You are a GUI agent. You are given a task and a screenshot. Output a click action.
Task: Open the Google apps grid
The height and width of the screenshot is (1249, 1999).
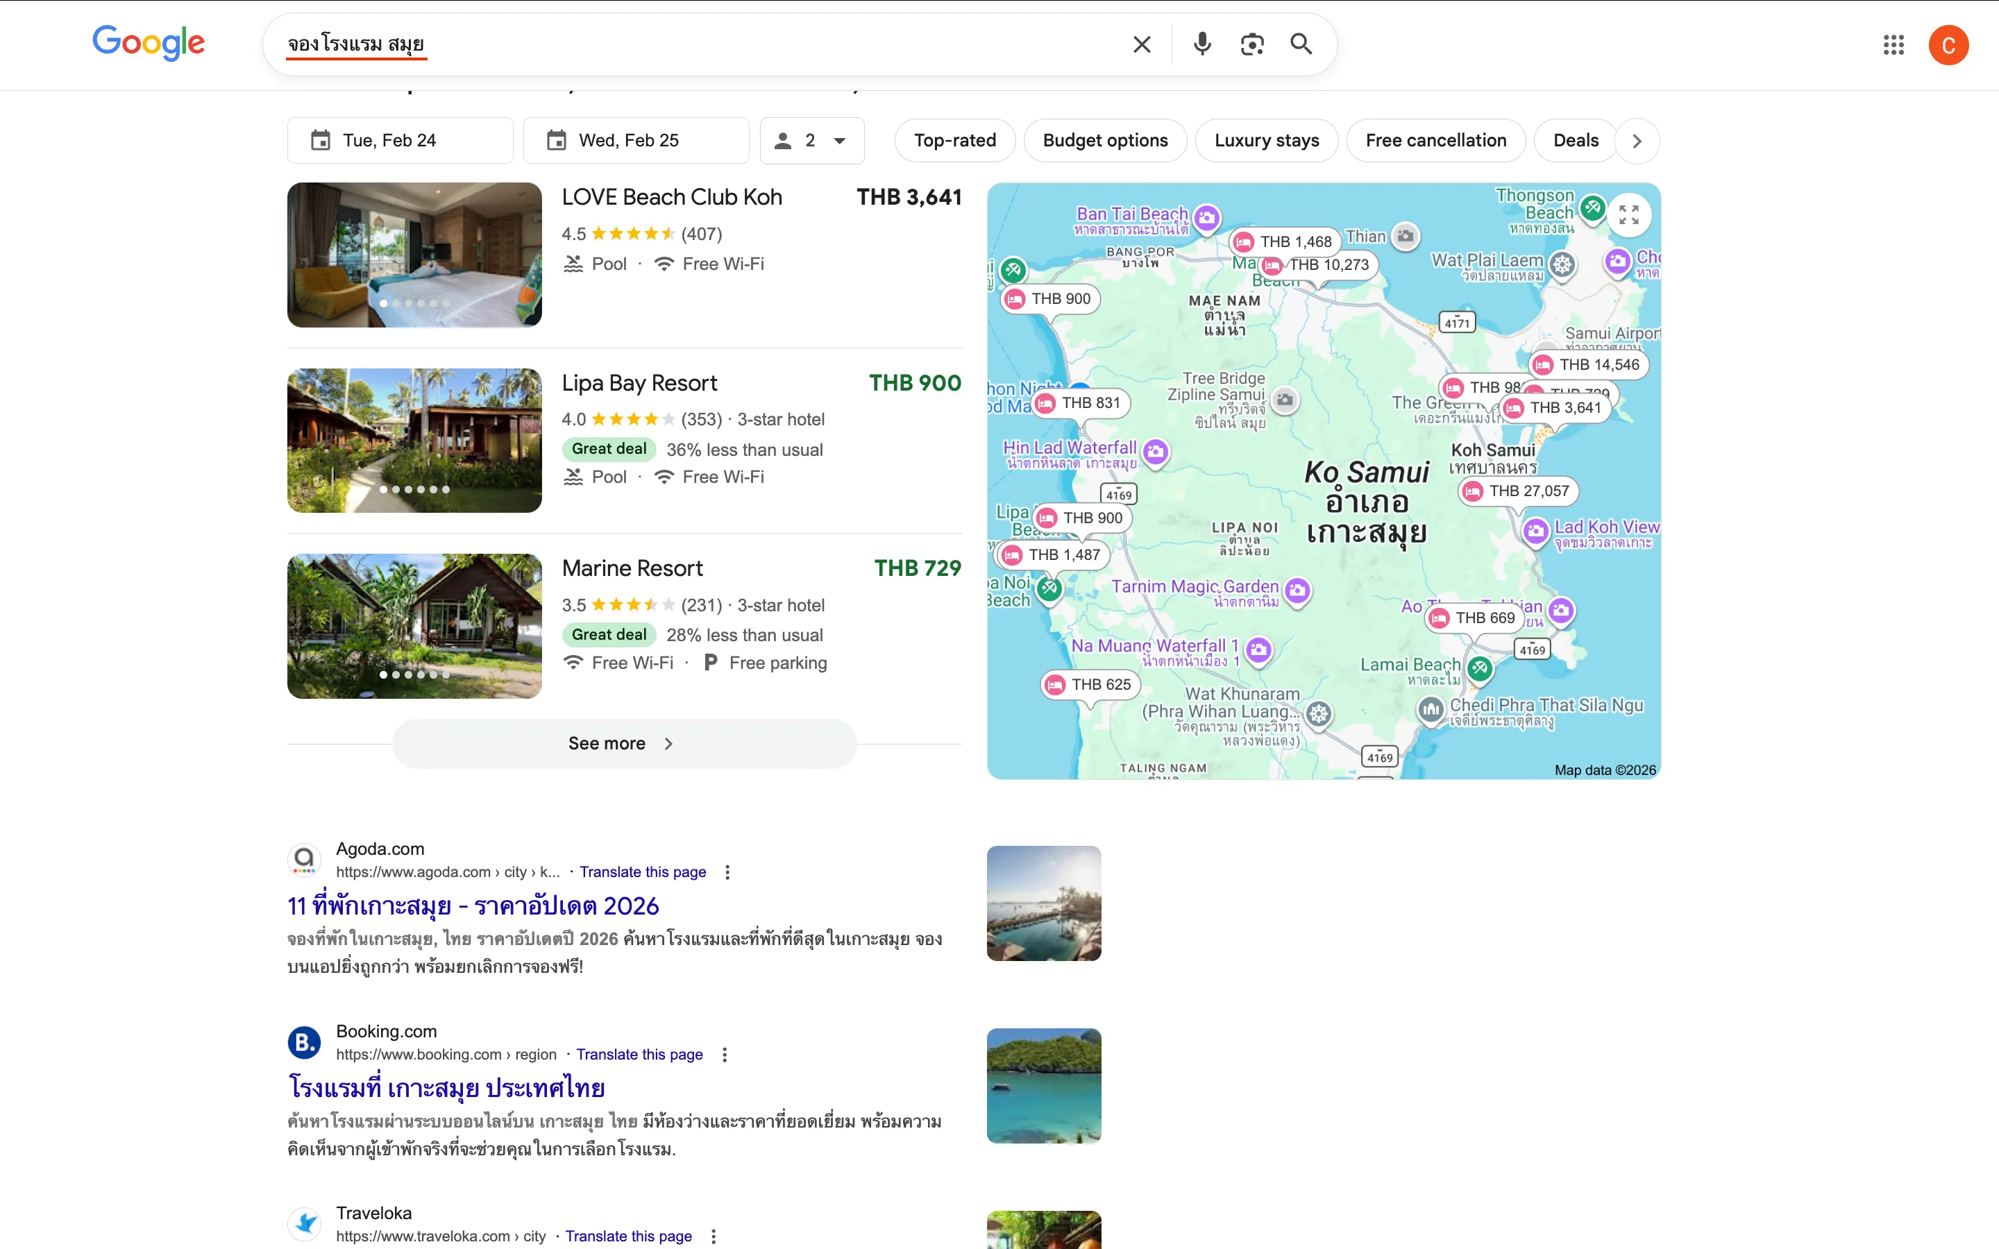point(1893,44)
